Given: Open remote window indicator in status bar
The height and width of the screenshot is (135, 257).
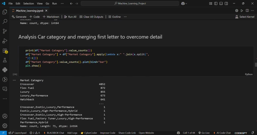Looking at the screenshot, I should click(3, 133).
